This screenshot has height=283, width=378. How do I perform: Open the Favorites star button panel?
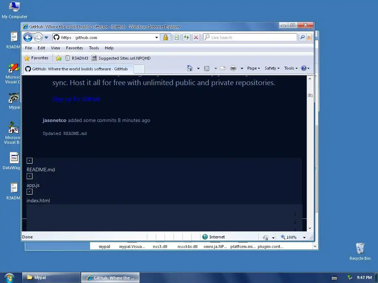coord(37,58)
